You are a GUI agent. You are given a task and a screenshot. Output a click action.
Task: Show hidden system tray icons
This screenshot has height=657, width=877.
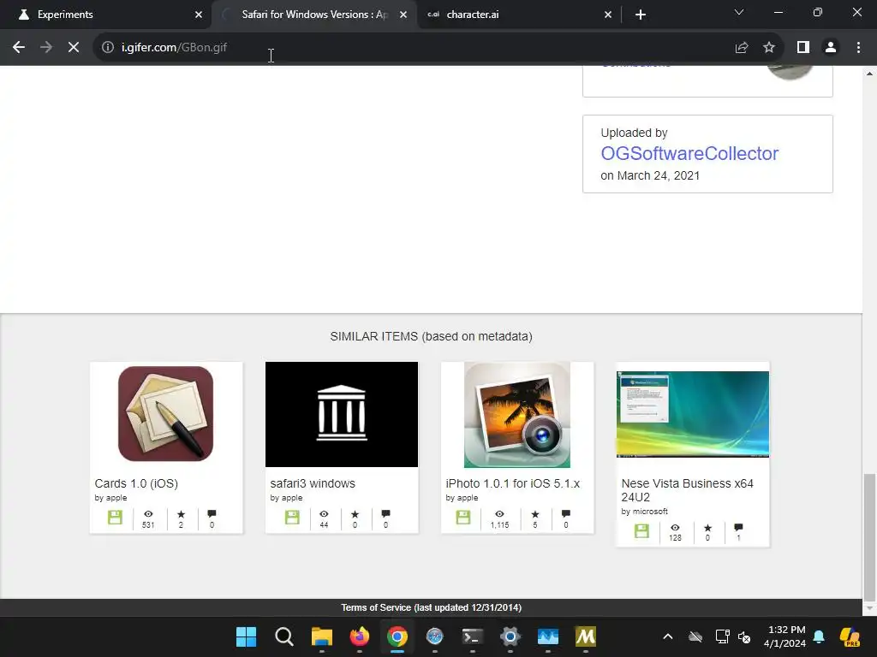pos(668,636)
